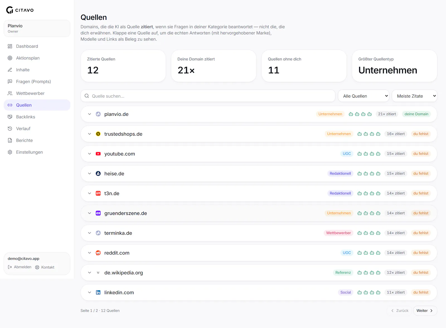
Task: Click the Dashboard grid icon in sidebar
Action: pos(10,46)
